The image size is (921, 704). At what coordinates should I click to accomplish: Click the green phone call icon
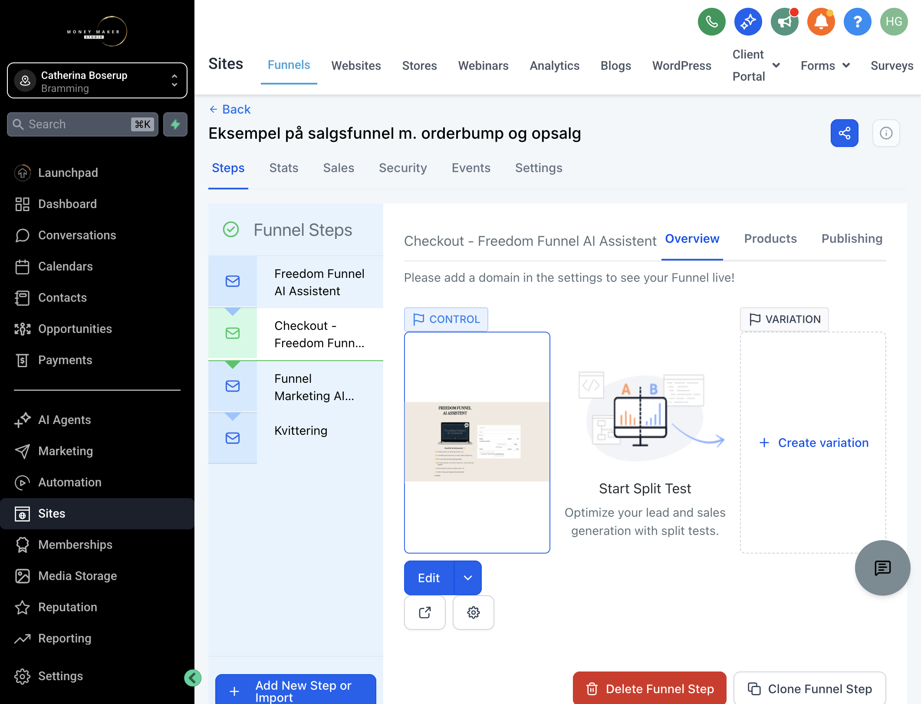click(711, 22)
